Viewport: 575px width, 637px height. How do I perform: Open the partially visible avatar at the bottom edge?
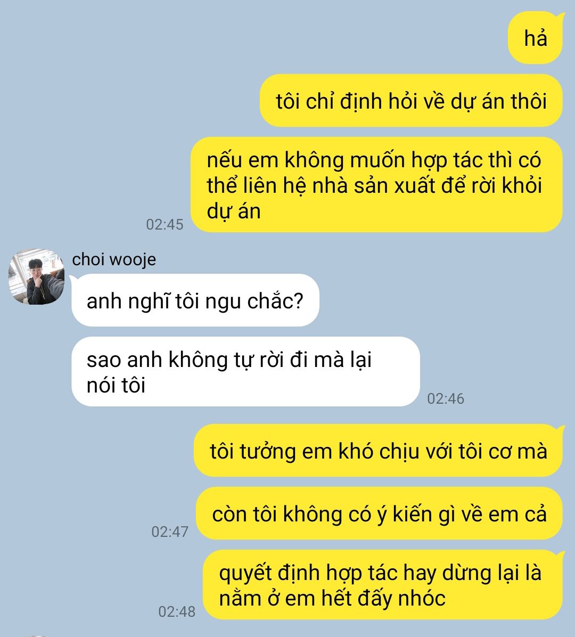[37, 635]
